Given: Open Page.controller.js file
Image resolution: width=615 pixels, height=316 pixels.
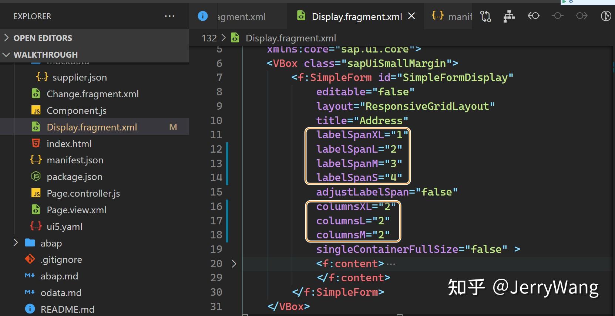Looking at the screenshot, I should tap(83, 193).
